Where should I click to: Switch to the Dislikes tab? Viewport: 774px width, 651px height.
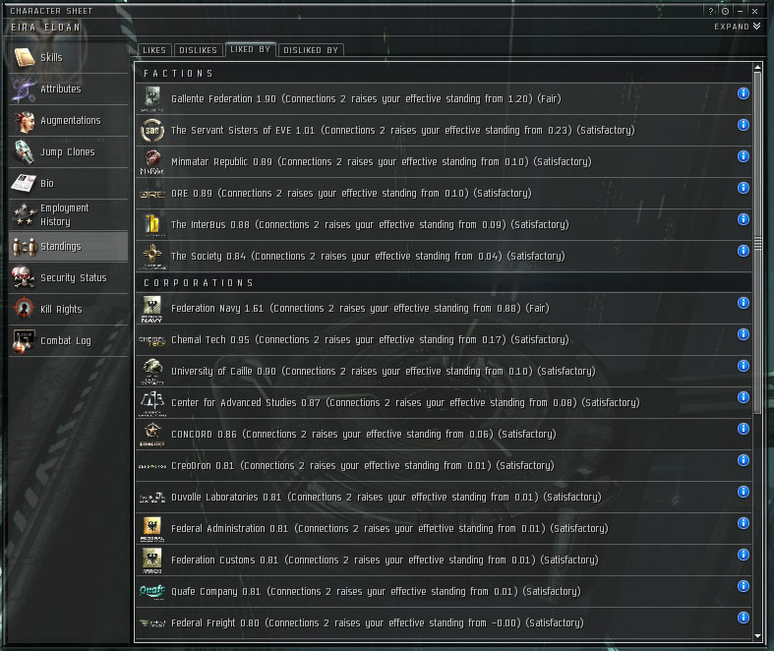pos(198,50)
